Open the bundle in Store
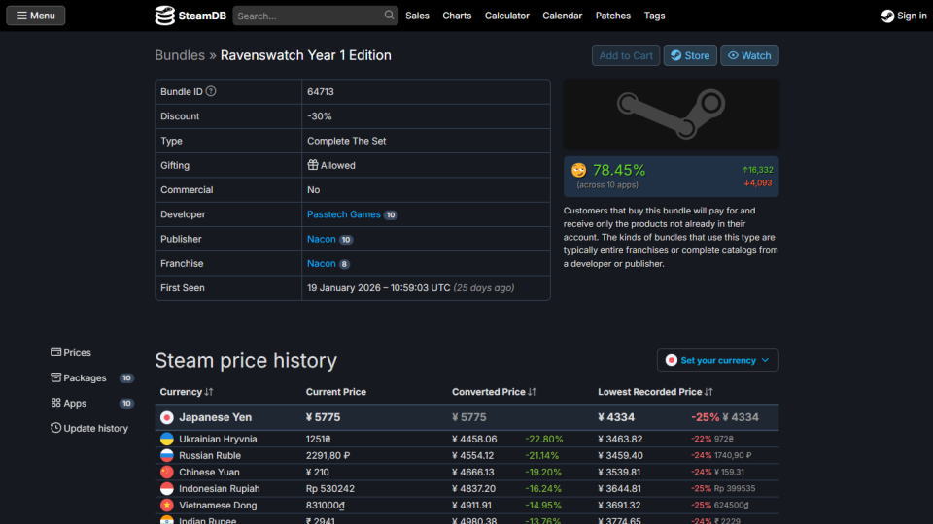The height and width of the screenshot is (524, 933). click(x=690, y=55)
